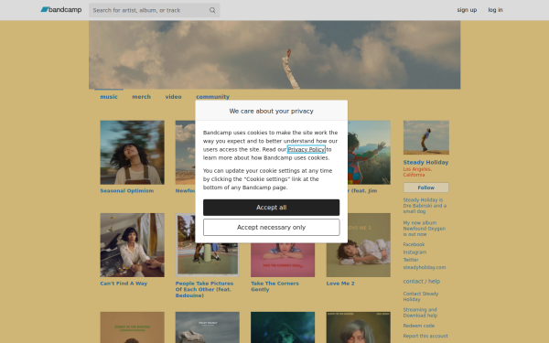This screenshot has height=343, width=549.
Task: Follow Steady Holiday
Action: (x=425, y=188)
